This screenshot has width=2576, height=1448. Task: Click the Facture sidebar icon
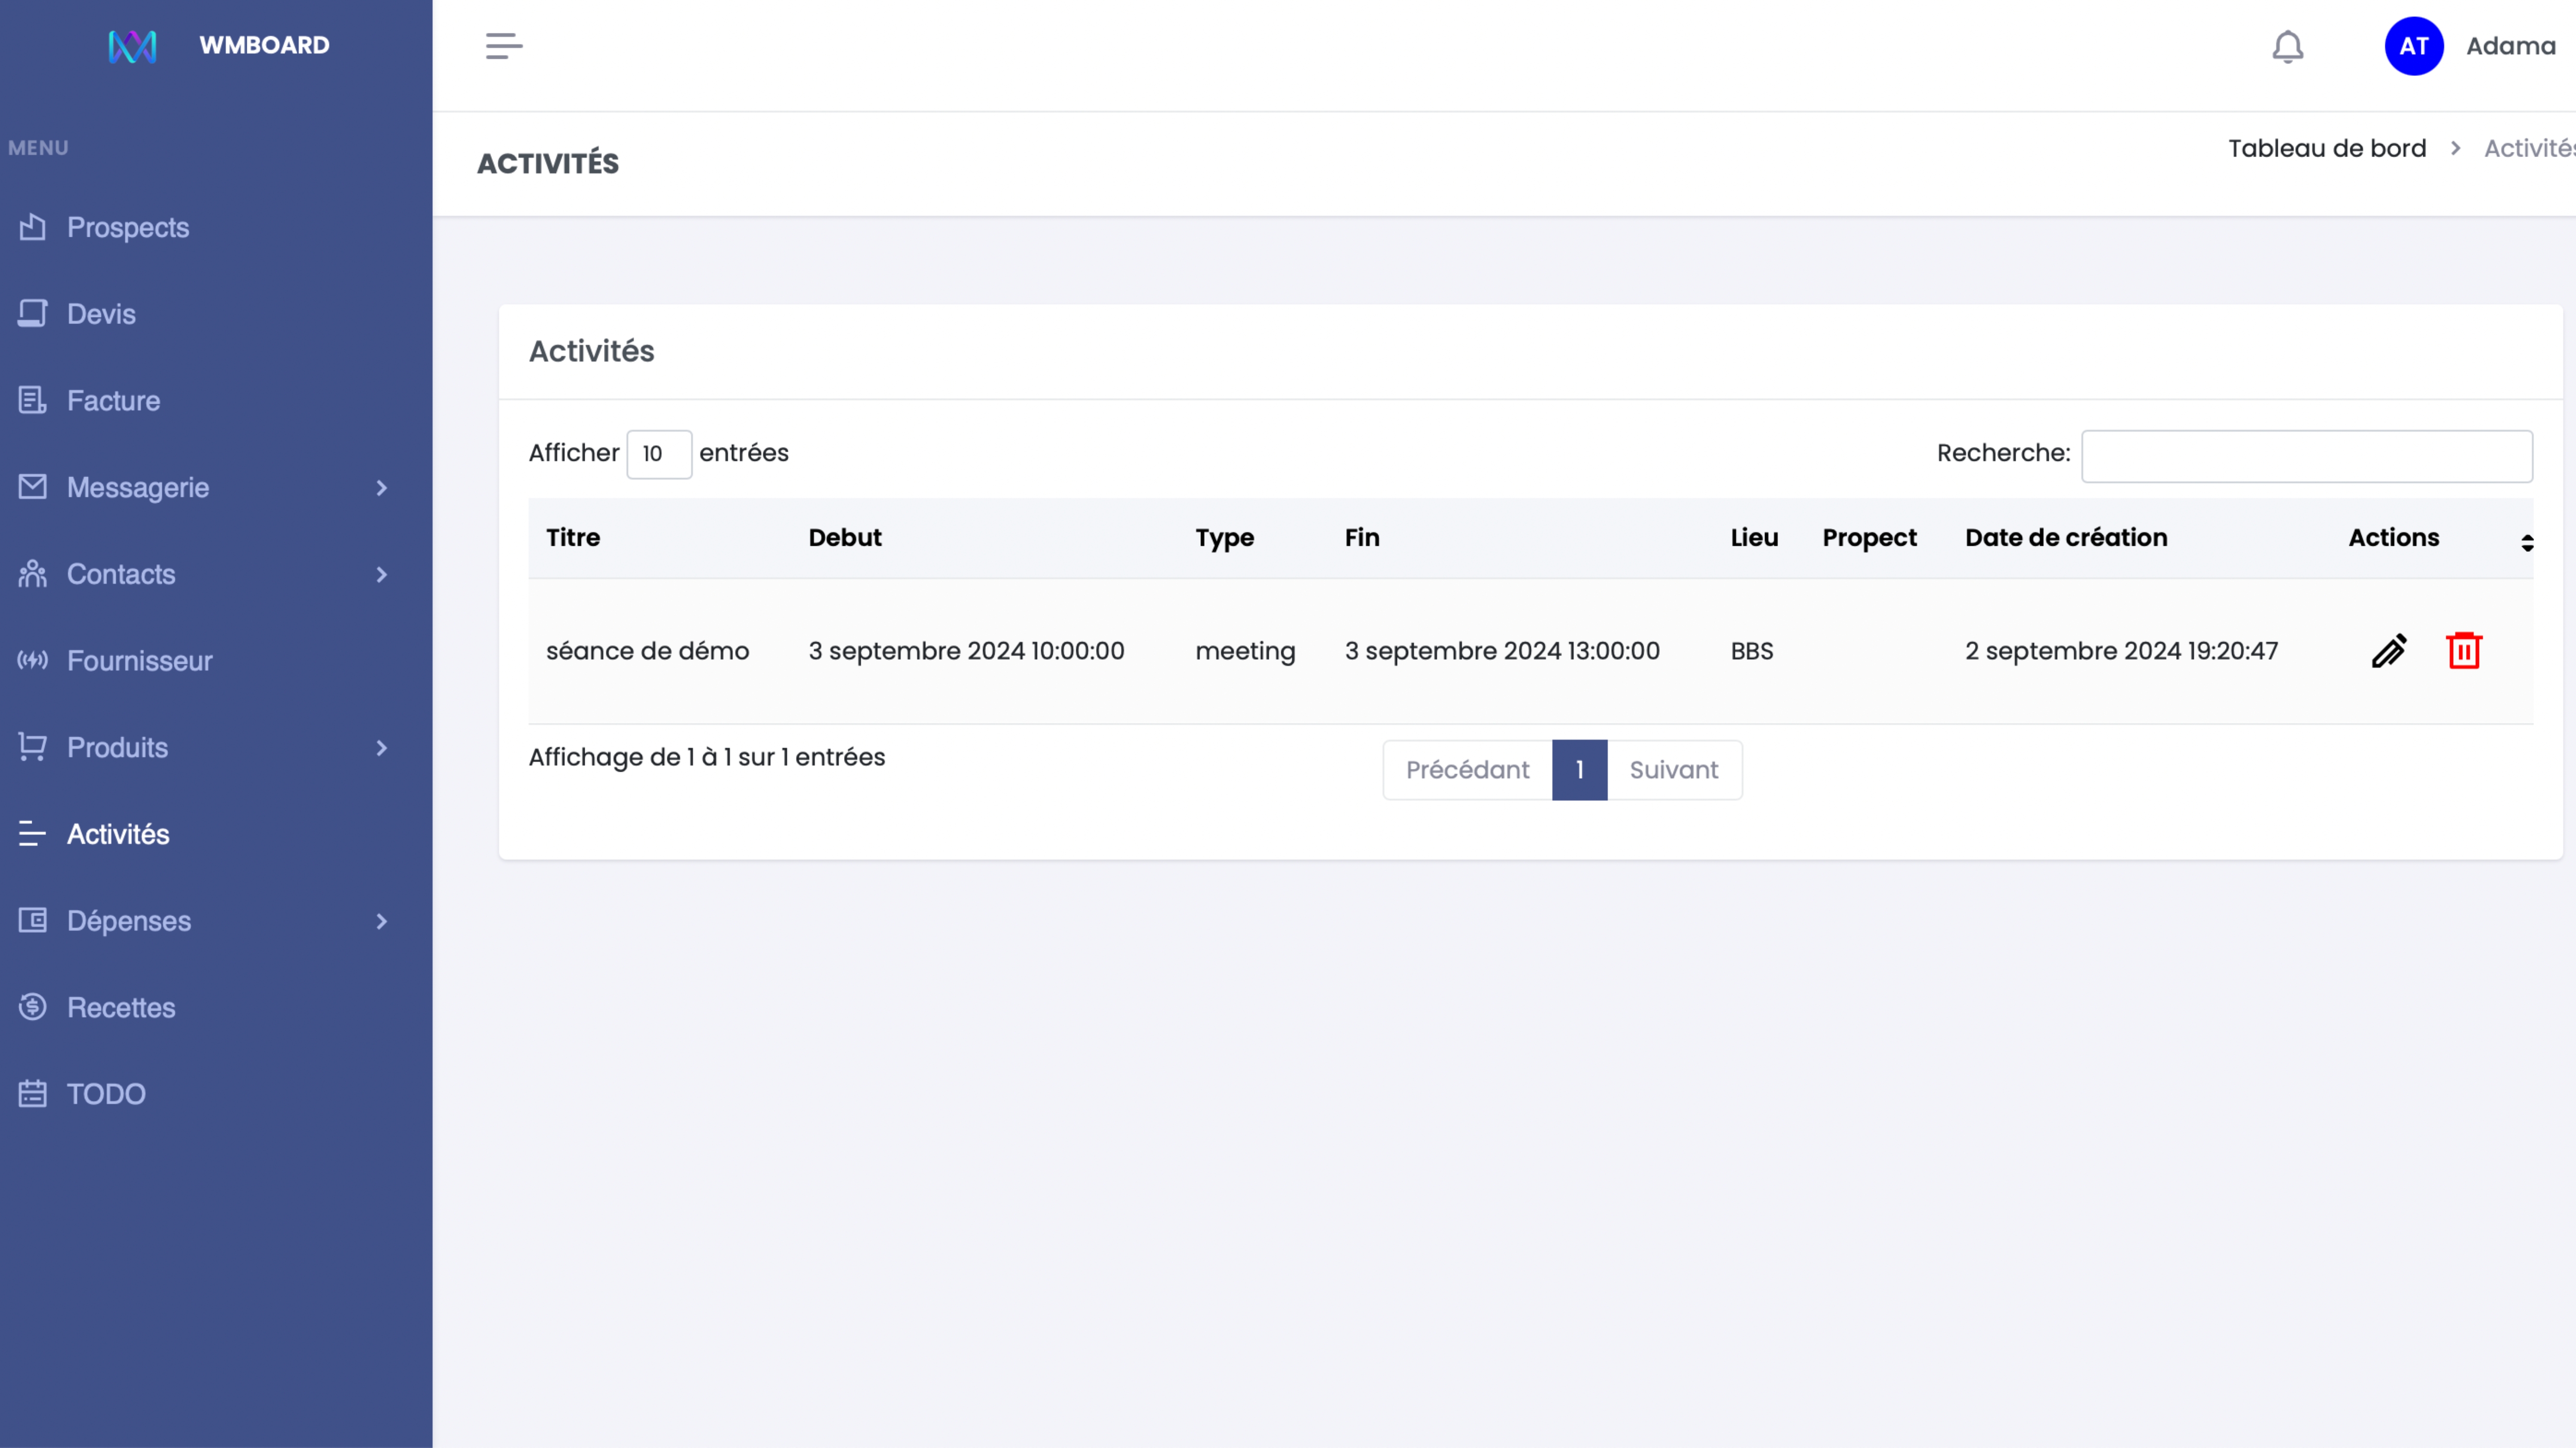(33, 401)
